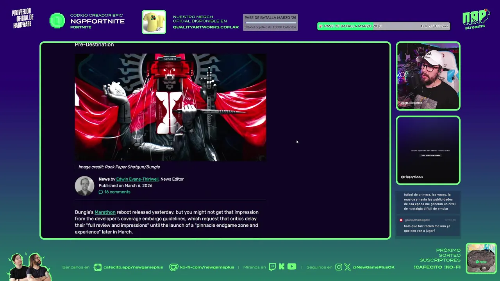Click 'PRÓXIMO SORTEO SUSCRIPTORES' text
Screen dimensions: 500x281
(440, 255)
